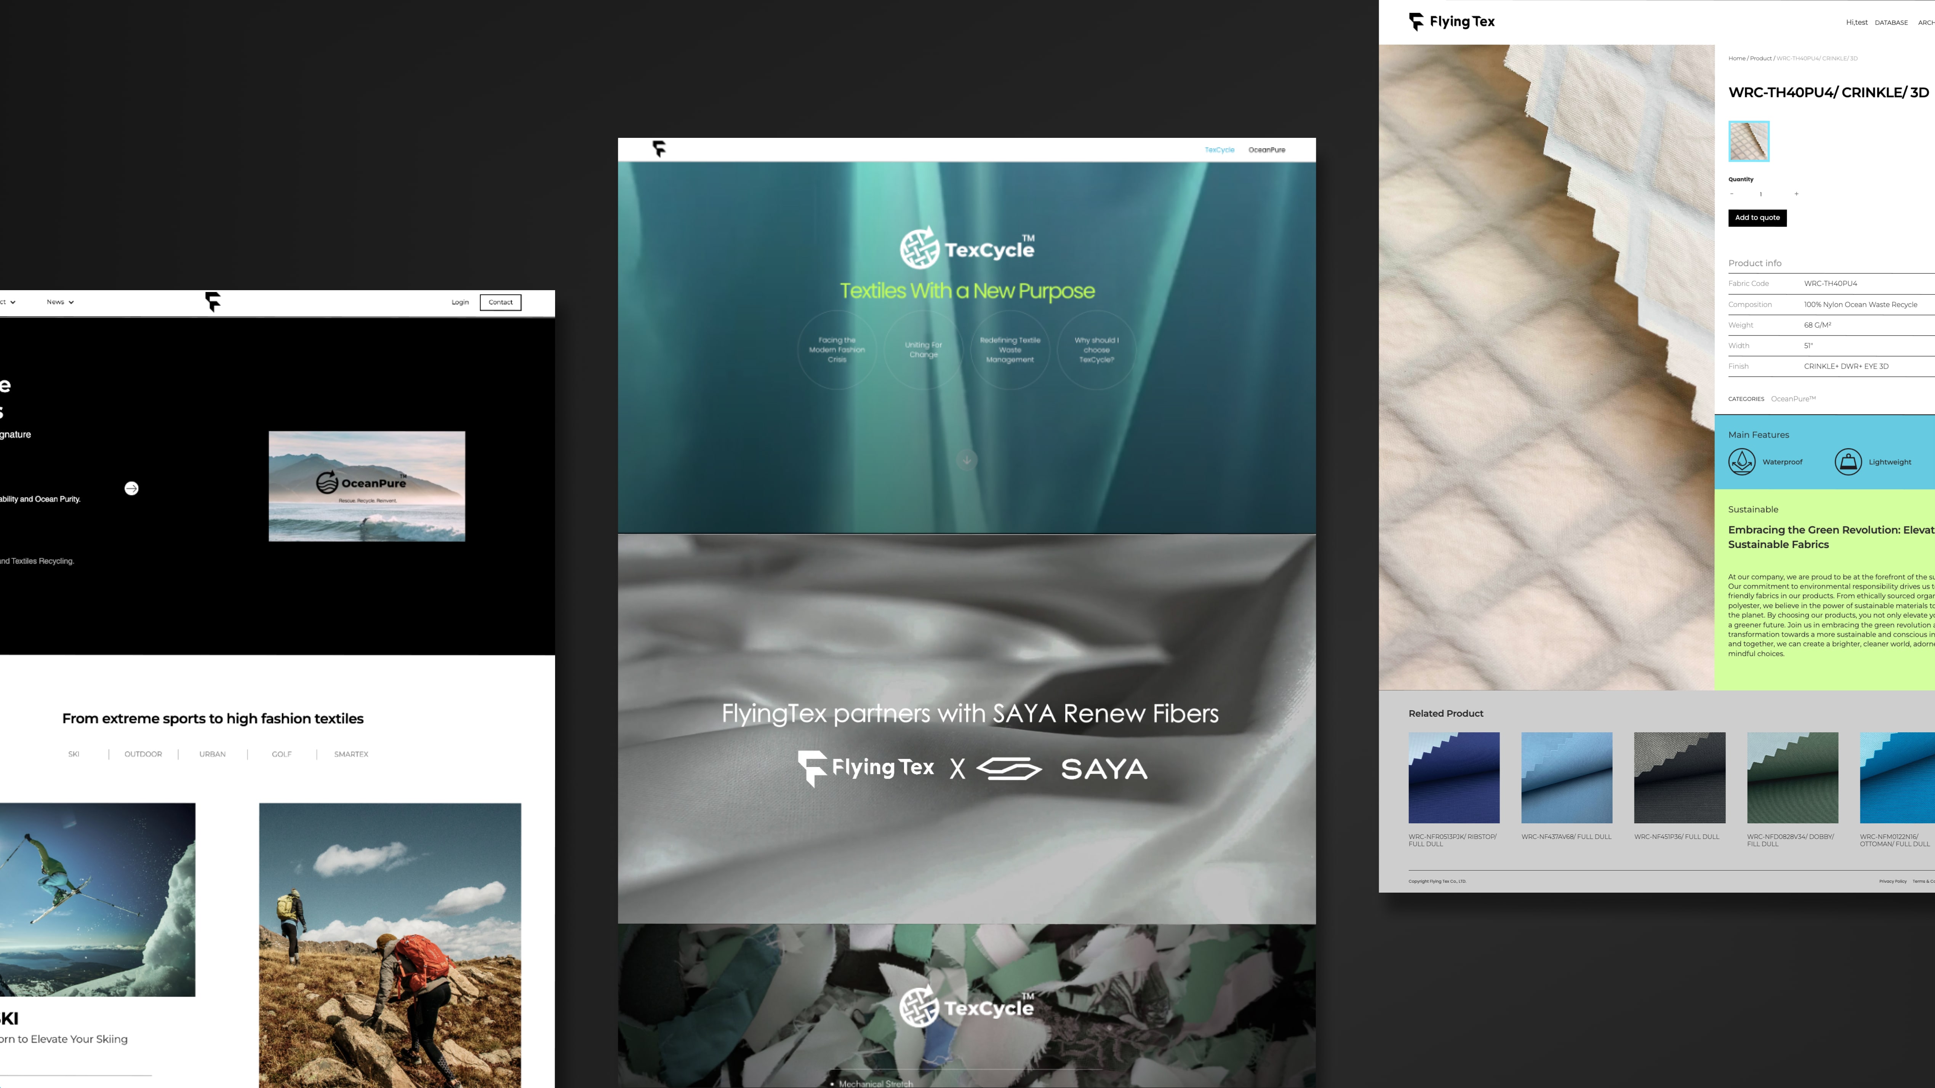This screenshot has width=1935, height=1088.
Task: Click the OceanPure category link
Action: pyautogui.click(x=1793, y=399)
